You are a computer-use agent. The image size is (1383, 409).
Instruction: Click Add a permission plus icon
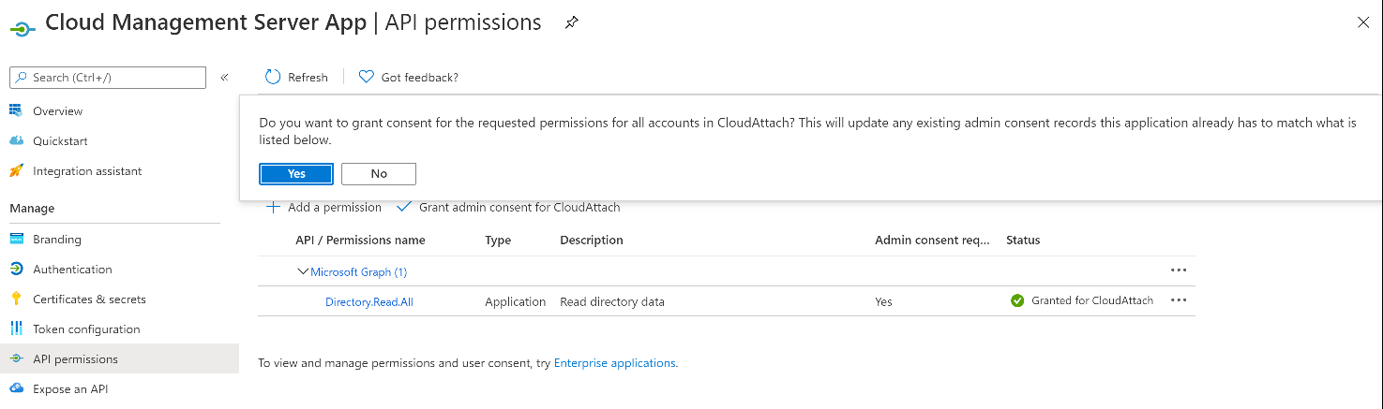[273, 207]
